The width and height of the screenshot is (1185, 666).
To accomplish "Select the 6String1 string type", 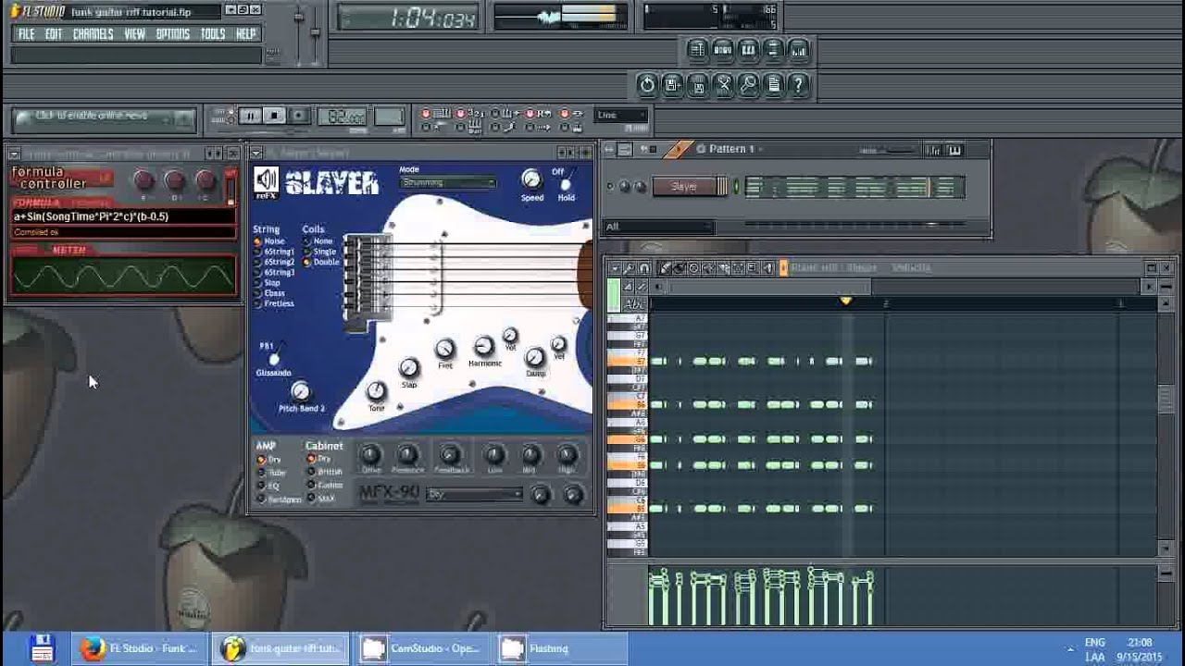I will 275,252.
